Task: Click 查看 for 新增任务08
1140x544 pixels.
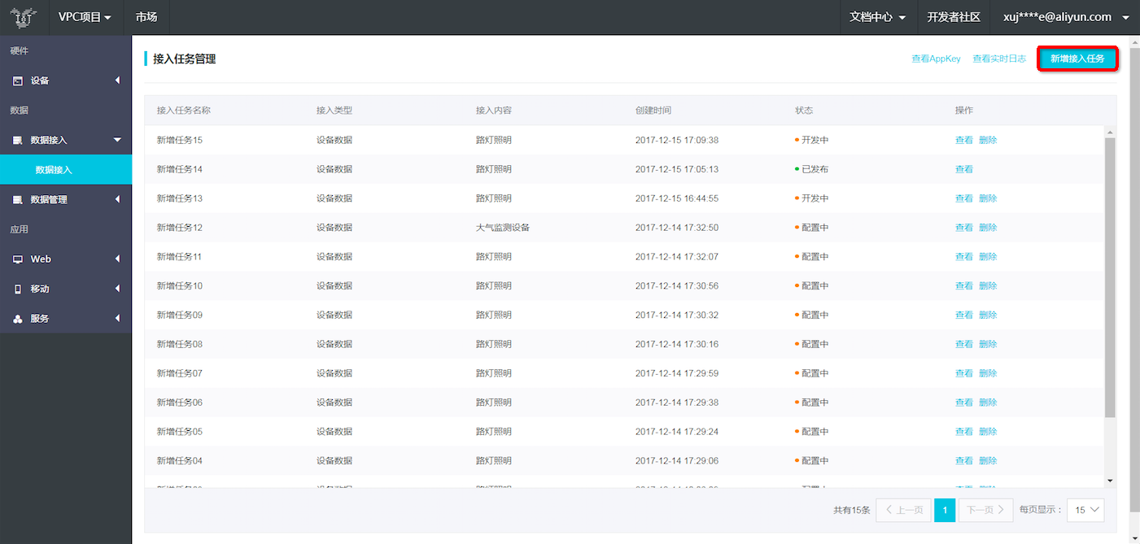Action: pyautogui.click(x=963, y=344)
